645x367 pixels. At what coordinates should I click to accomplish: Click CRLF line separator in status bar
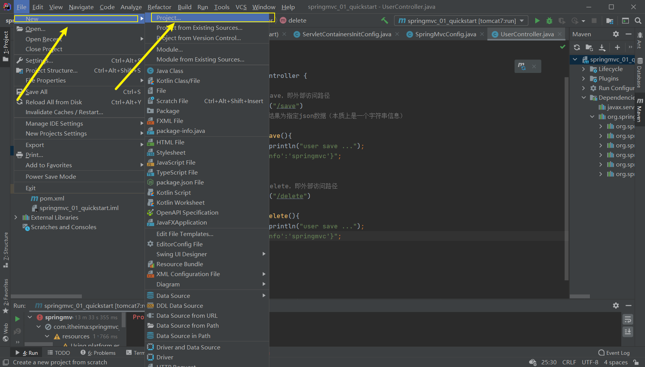pos(569,362)
